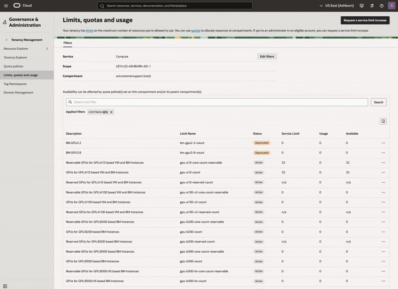398x289 pixels.
Task: Open actions menu for gpu-a100-v2-reserved-count row
Action: (383, 212)
